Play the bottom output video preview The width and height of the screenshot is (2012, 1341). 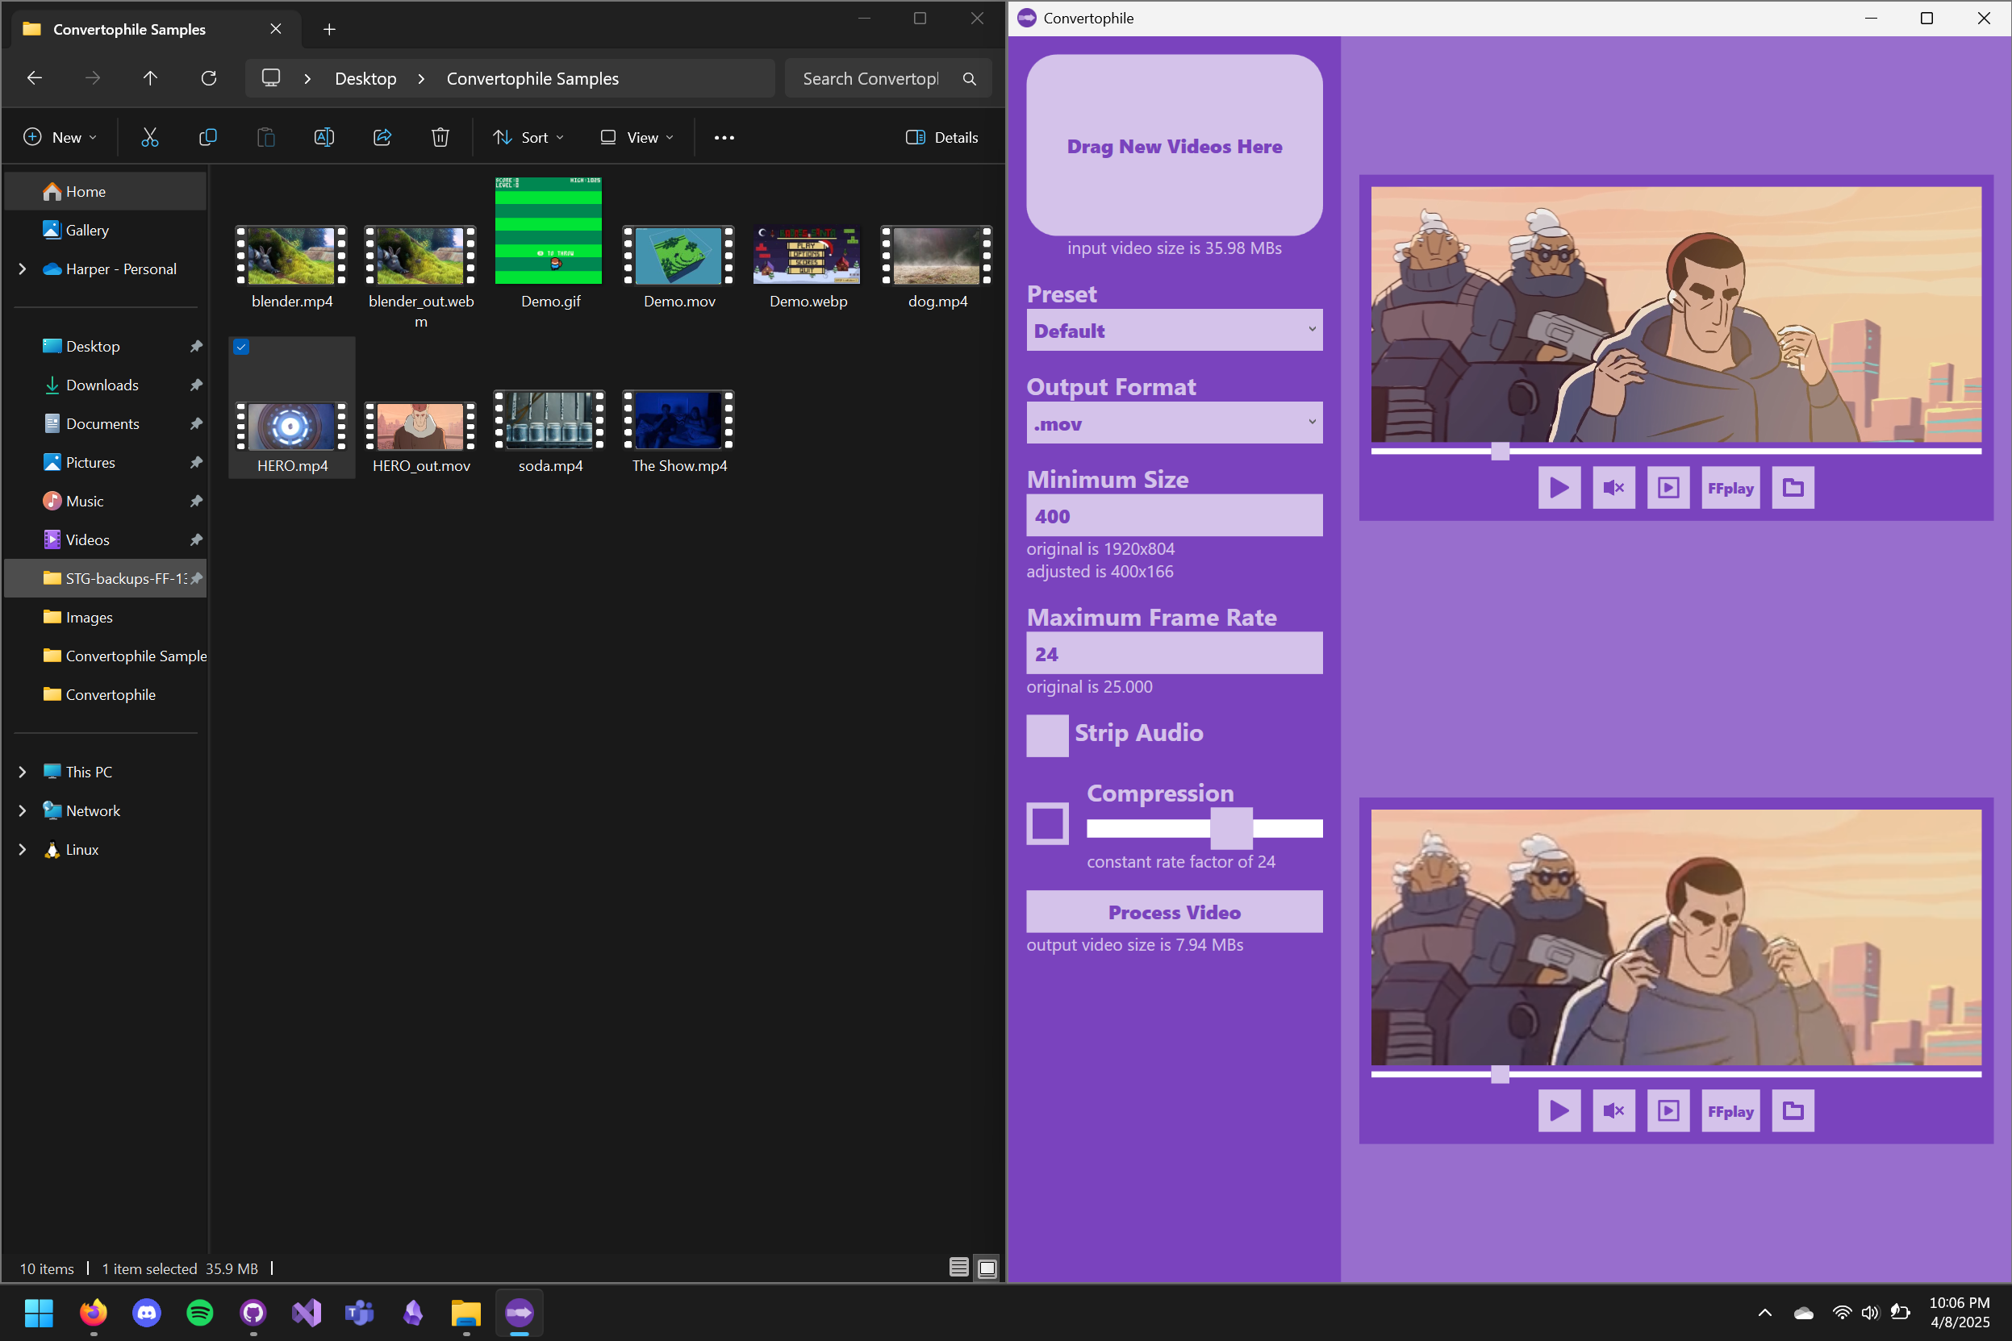[x=1559, y=1110]
